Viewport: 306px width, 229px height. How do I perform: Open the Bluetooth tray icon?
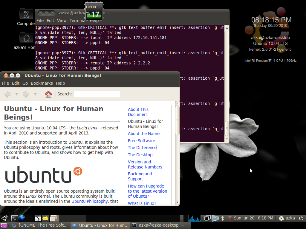[222, 218]
